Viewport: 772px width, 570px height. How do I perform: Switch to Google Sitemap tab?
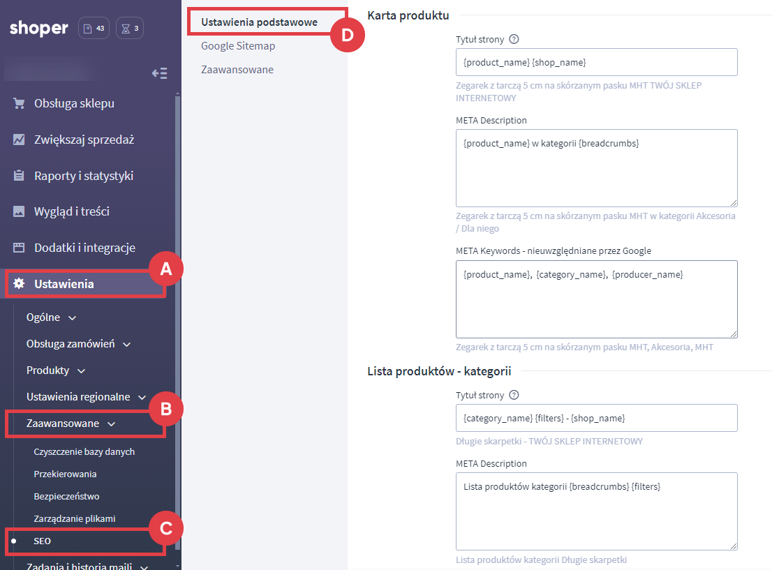tap(238, 46)
